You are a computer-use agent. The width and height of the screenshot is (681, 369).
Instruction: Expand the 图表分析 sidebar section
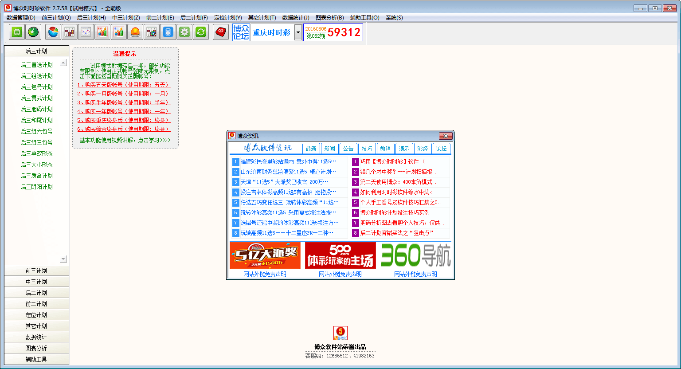36,348
